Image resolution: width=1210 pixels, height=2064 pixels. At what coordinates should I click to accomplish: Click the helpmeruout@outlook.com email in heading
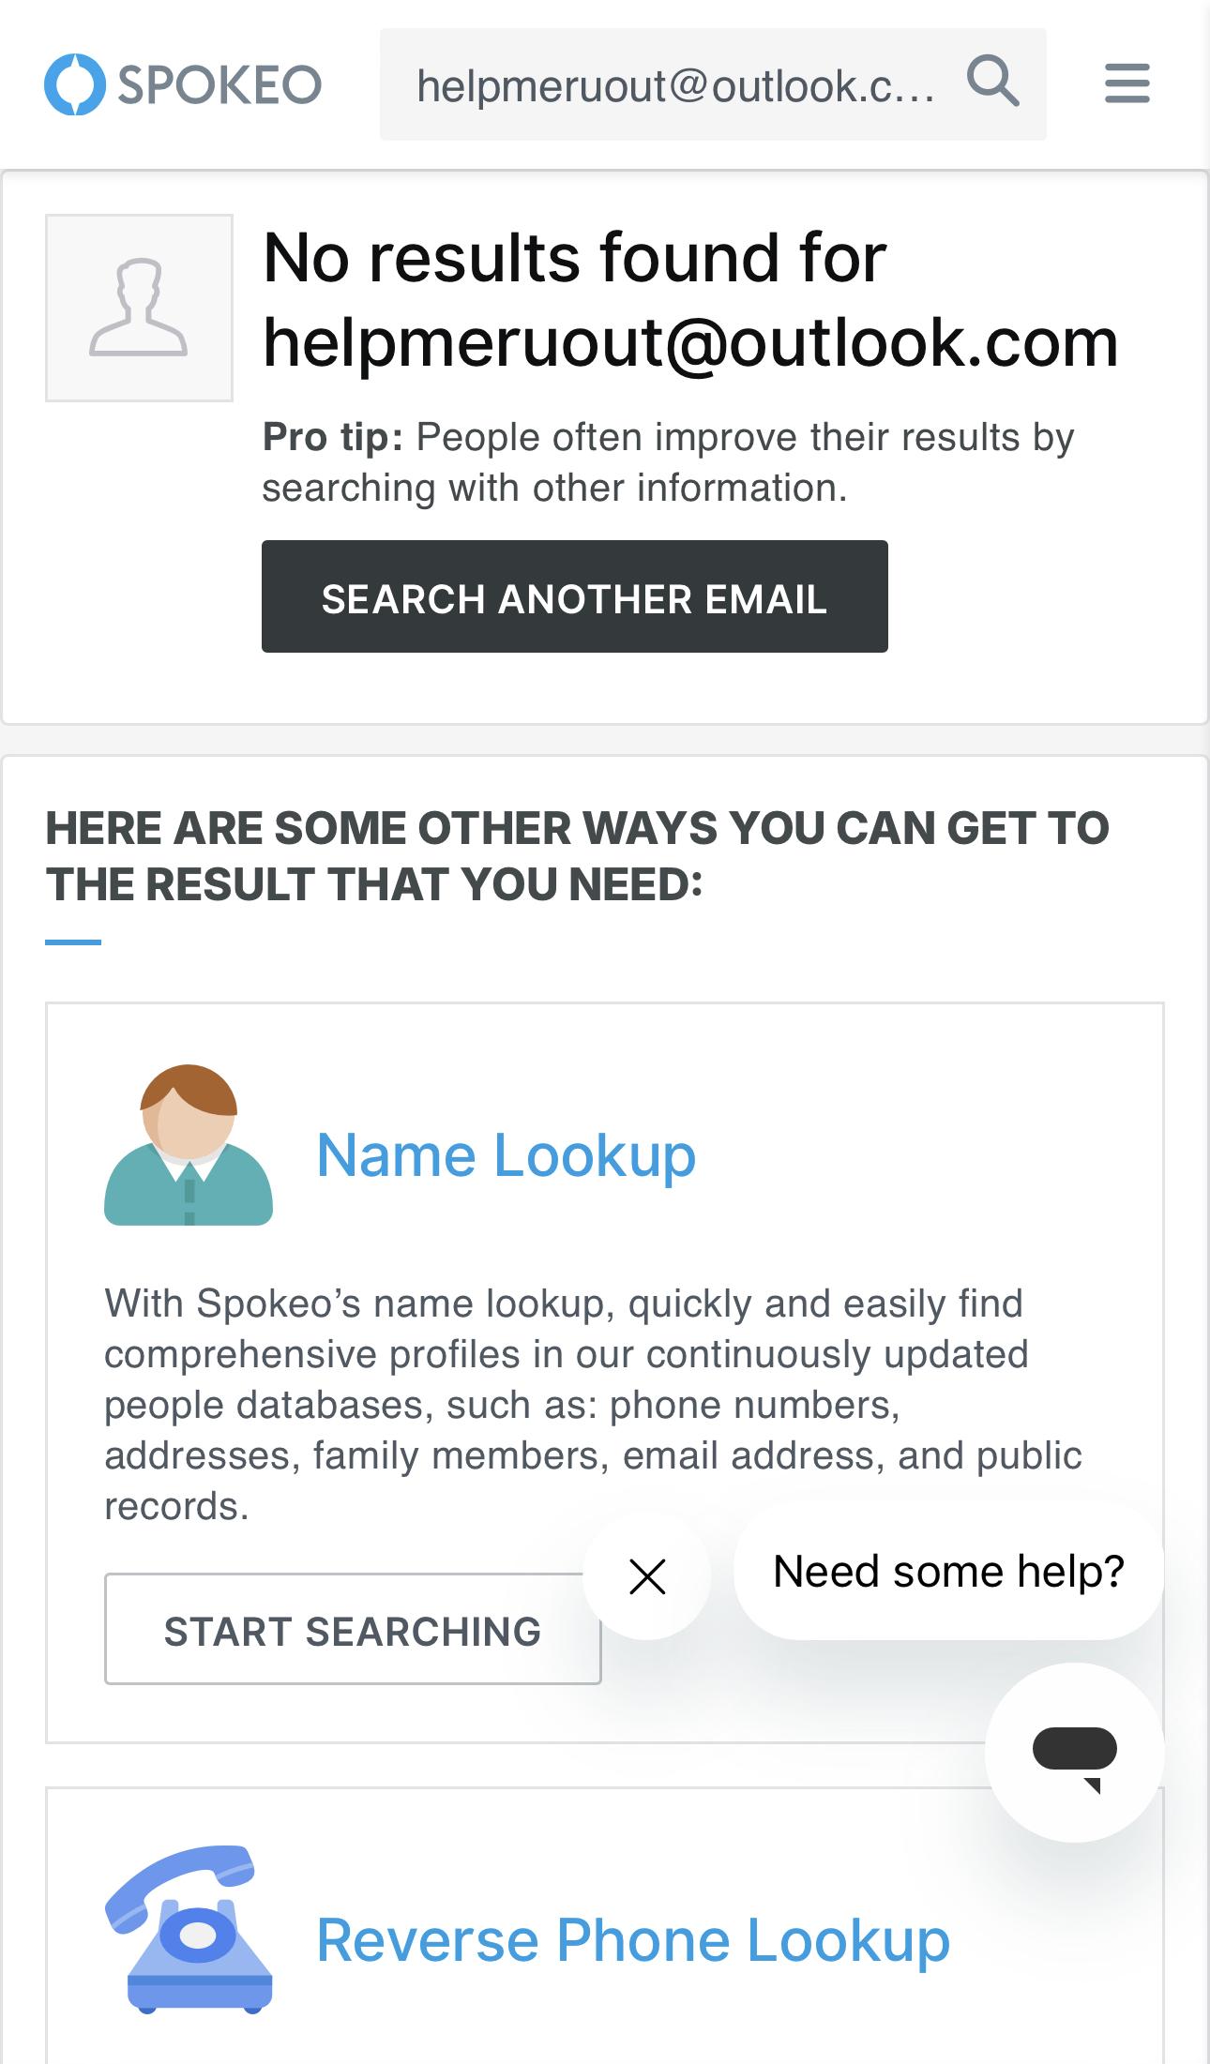[x=690, y=342]
